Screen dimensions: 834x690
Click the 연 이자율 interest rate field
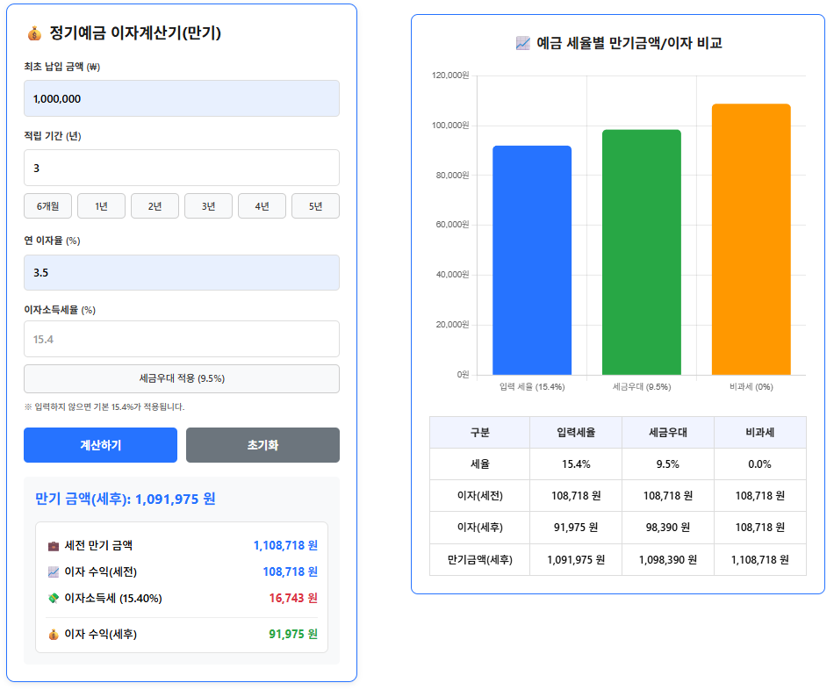click(x=181, y=273)
